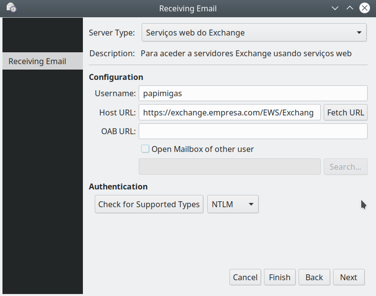Viewport: 376px width, 296px height.
Task: Proceed with the Next button
Action: coord(348,277)
